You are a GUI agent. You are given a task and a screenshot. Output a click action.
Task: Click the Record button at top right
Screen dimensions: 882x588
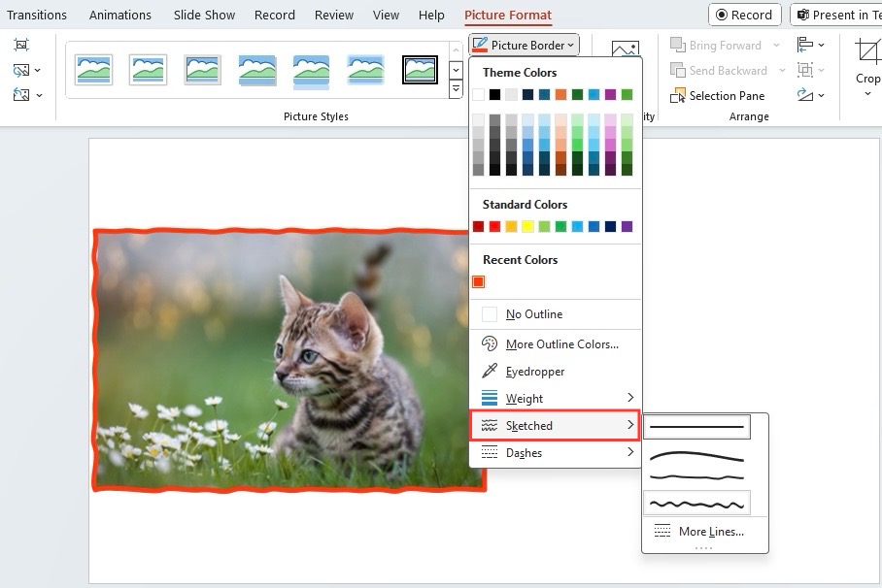coord(745,16)
